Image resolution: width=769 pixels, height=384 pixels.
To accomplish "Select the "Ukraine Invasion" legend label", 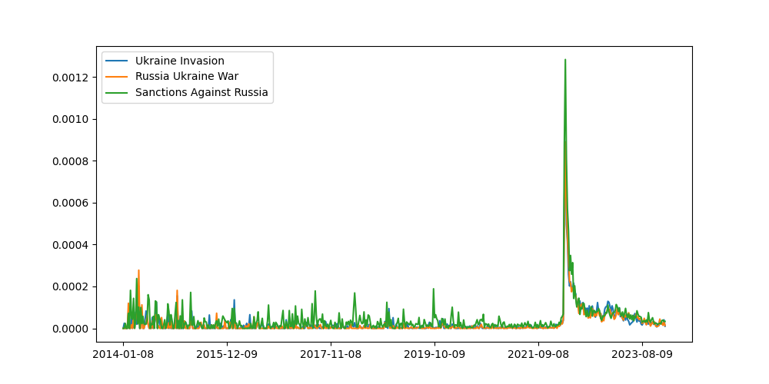I will (179, 61).
